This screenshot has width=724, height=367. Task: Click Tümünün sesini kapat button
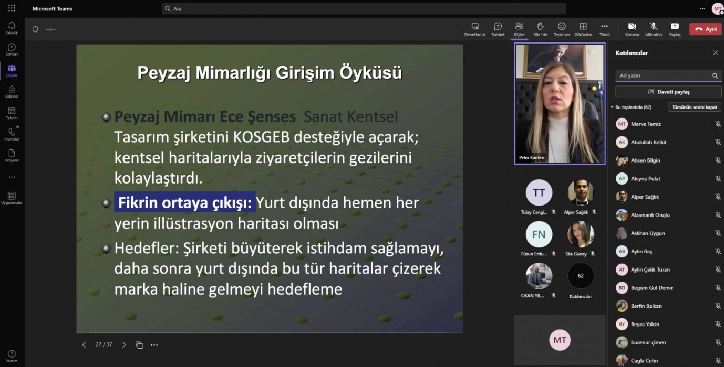pos(694,107)
